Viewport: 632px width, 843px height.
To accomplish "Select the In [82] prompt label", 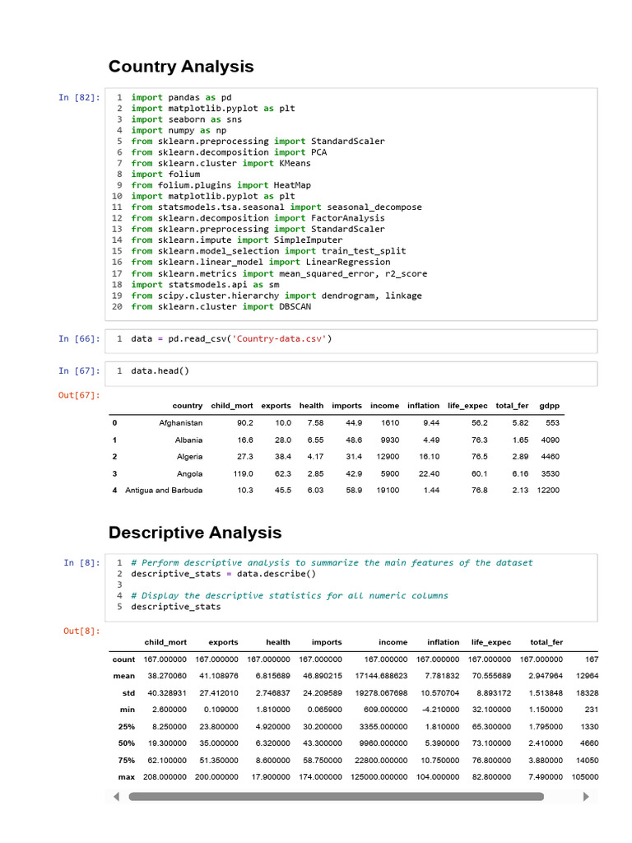I will (x=79, y=97).
